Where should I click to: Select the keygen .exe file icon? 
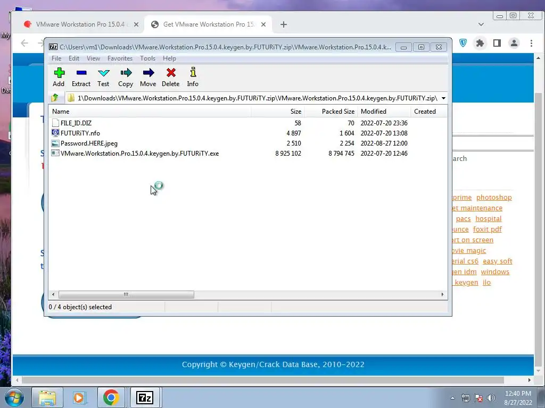point(55,153)
